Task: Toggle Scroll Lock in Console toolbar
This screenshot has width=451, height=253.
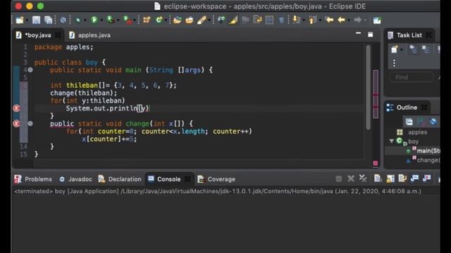Action: 390,179
